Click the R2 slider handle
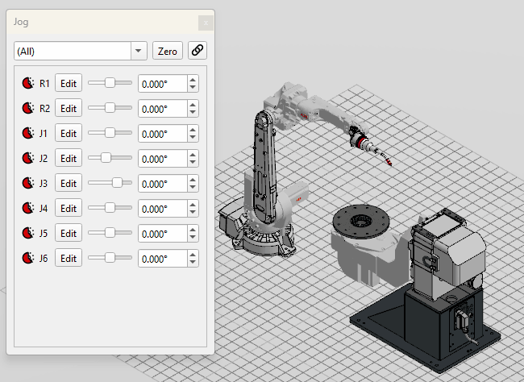 pyautogui.click(x=110, y=108)
